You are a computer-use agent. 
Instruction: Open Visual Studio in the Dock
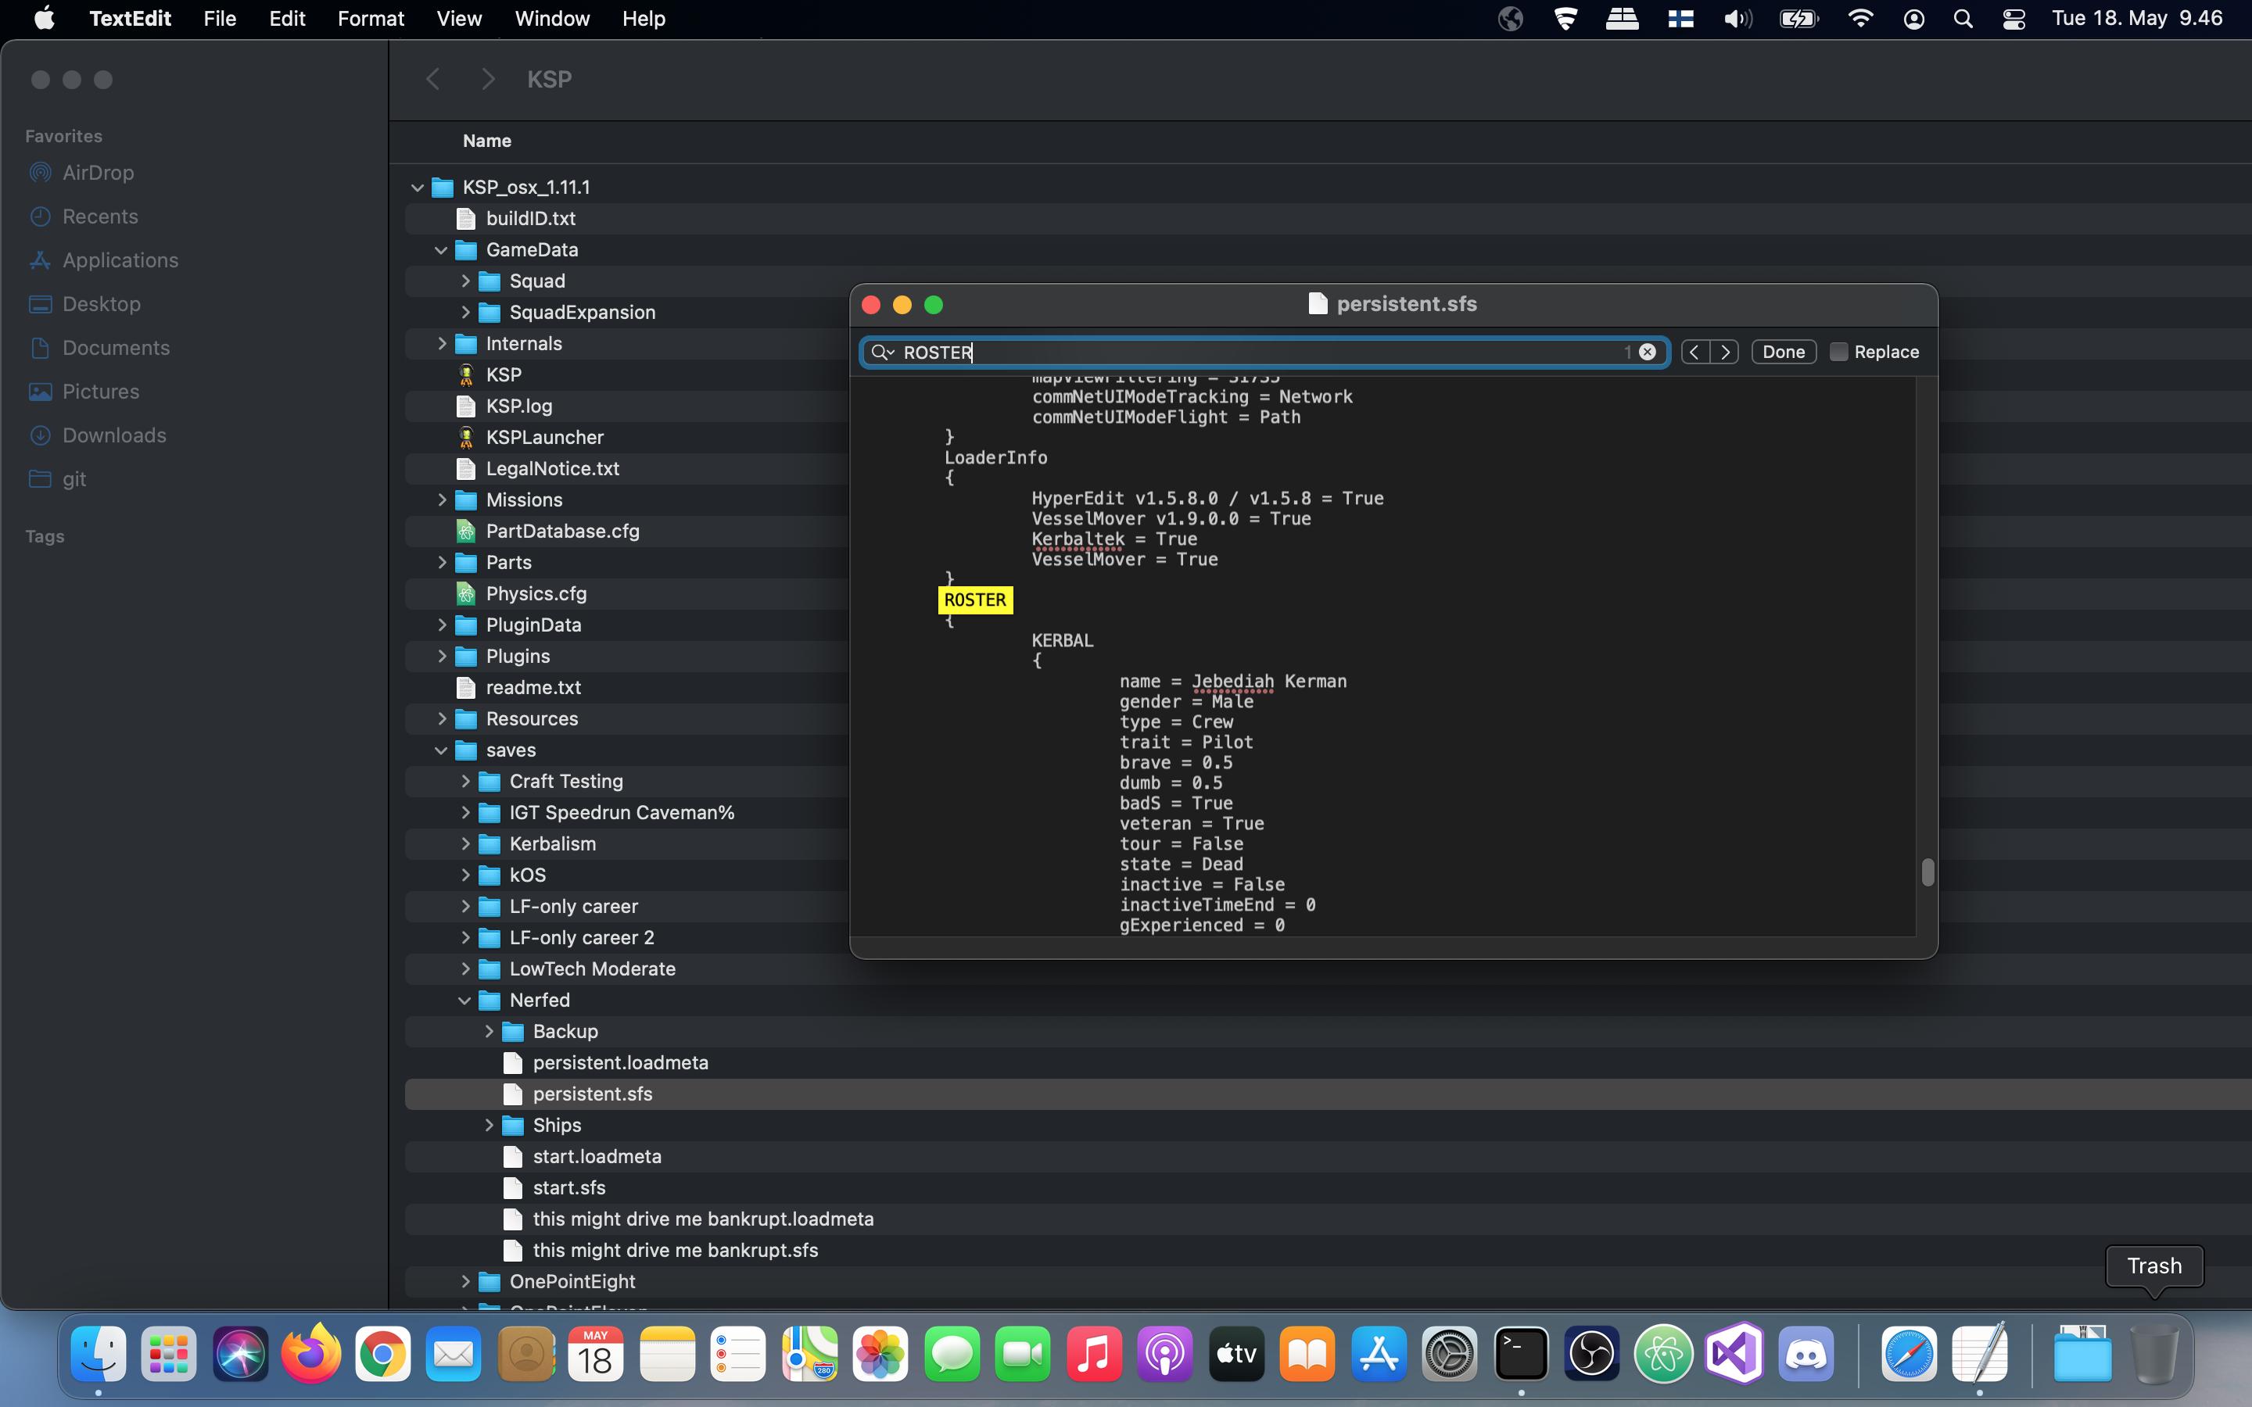(1734, 1354)
